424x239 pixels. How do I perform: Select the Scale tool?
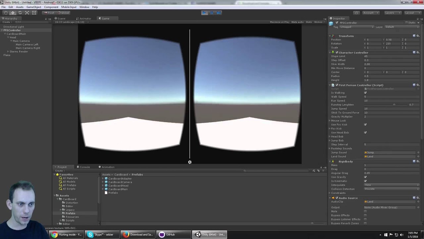[x=27, y=13]
